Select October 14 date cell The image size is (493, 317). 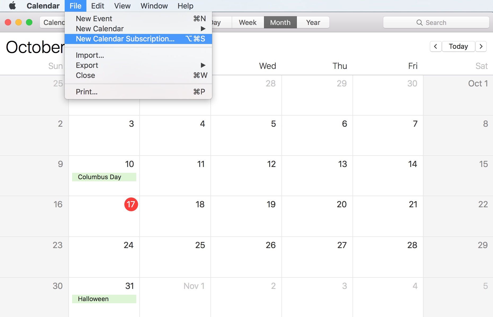388,176
